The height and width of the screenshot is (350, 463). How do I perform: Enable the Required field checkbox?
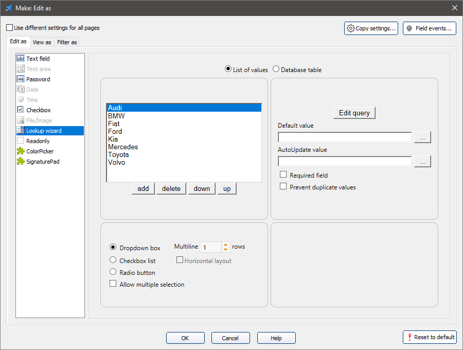[x=283, y=174]
